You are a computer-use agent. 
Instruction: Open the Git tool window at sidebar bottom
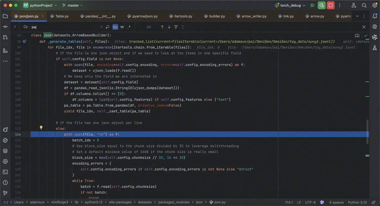[5, 193]
